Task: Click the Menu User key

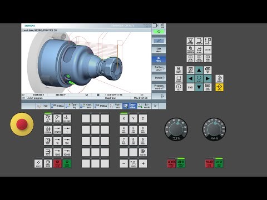Action: 207,58
